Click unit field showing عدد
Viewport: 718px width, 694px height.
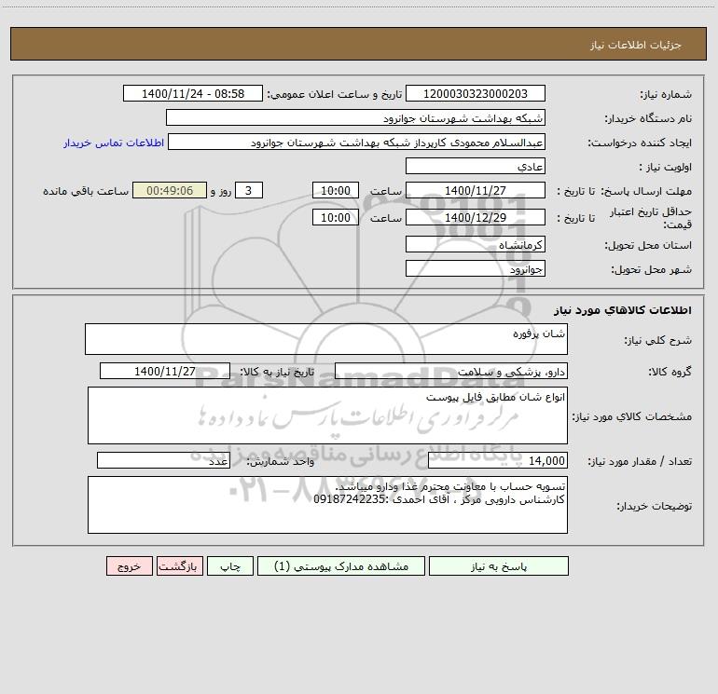click(x=163, y=460)
